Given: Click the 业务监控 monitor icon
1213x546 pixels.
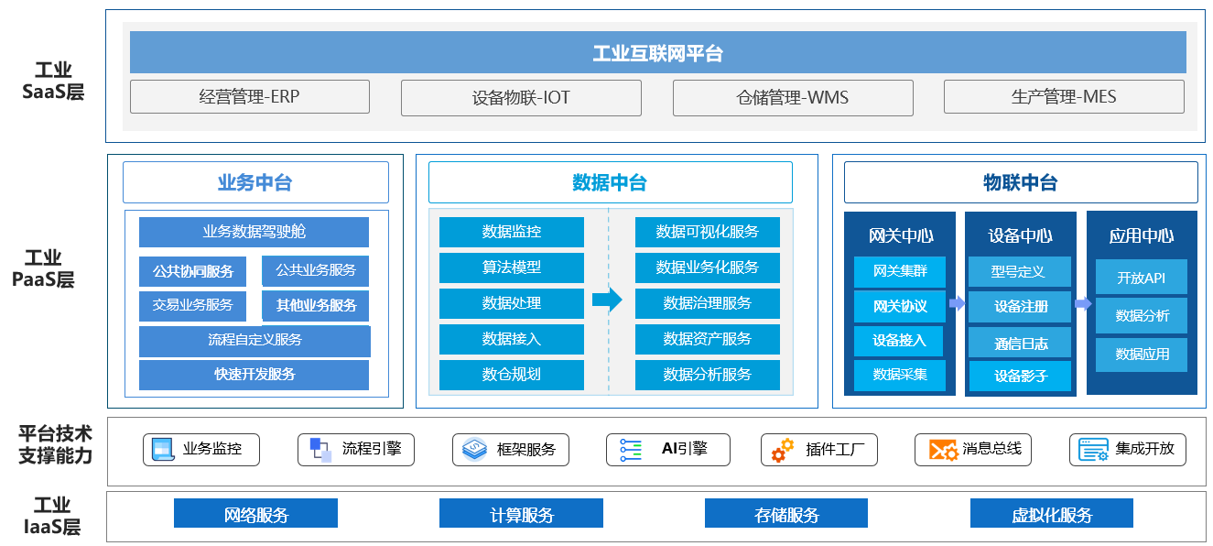Looking at the screenshot, I should pos(162,449).
